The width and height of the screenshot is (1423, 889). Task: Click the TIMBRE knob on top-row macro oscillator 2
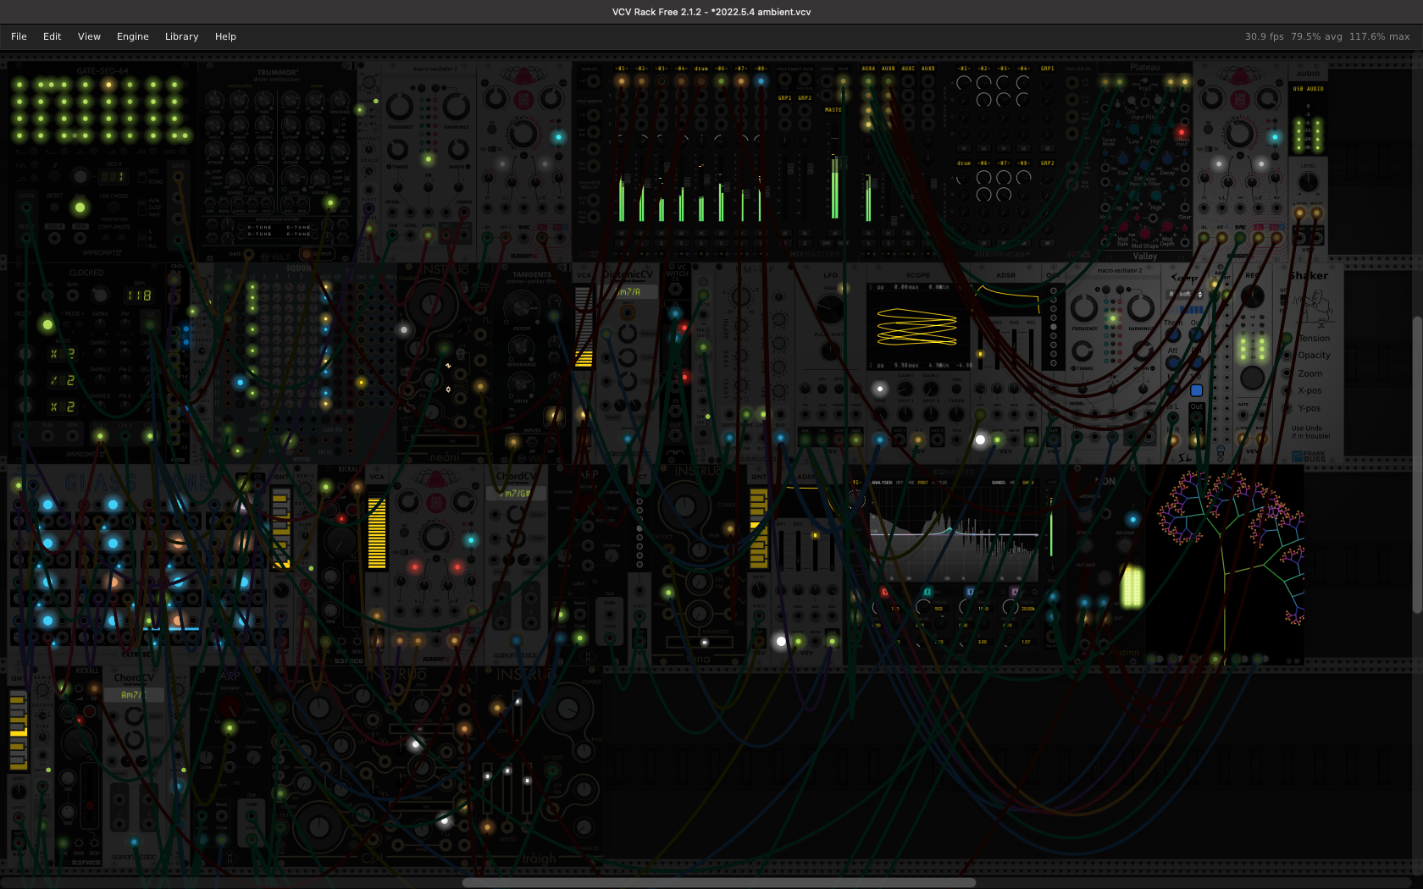398,150
